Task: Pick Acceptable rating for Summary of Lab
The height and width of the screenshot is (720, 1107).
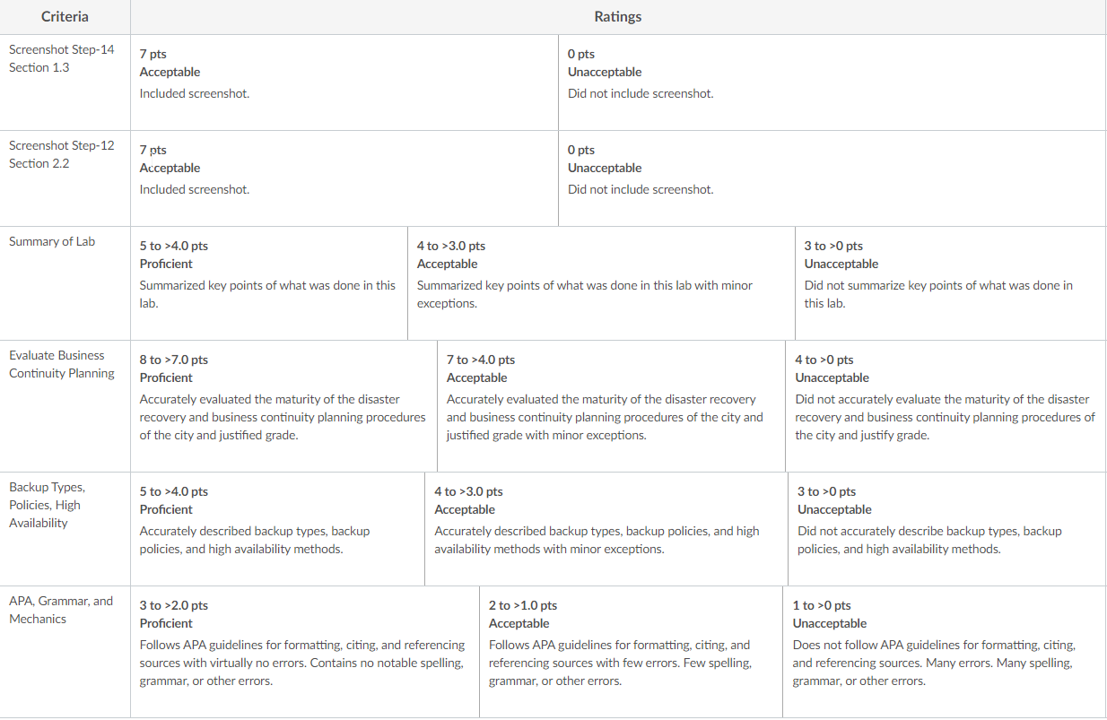Action: click(x=601, y=283)
